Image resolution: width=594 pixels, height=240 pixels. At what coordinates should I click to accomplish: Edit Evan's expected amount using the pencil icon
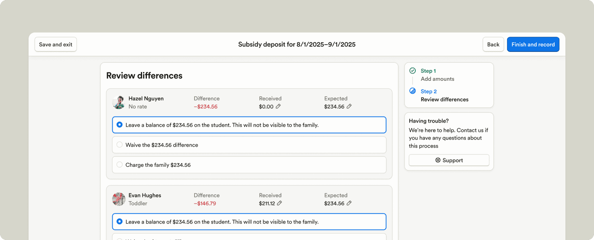349,203
